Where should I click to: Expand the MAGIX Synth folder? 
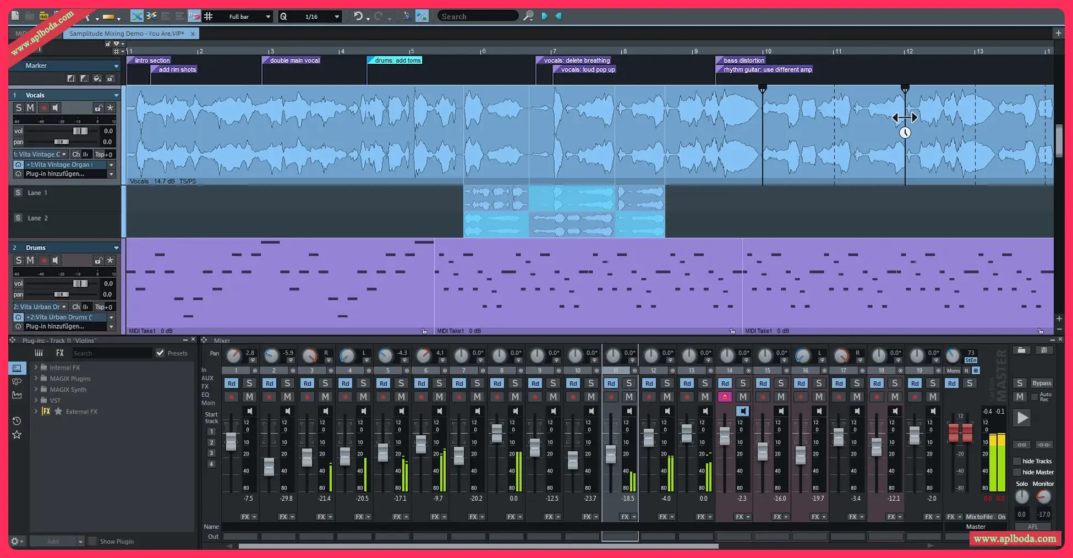[x=36, y=390]
